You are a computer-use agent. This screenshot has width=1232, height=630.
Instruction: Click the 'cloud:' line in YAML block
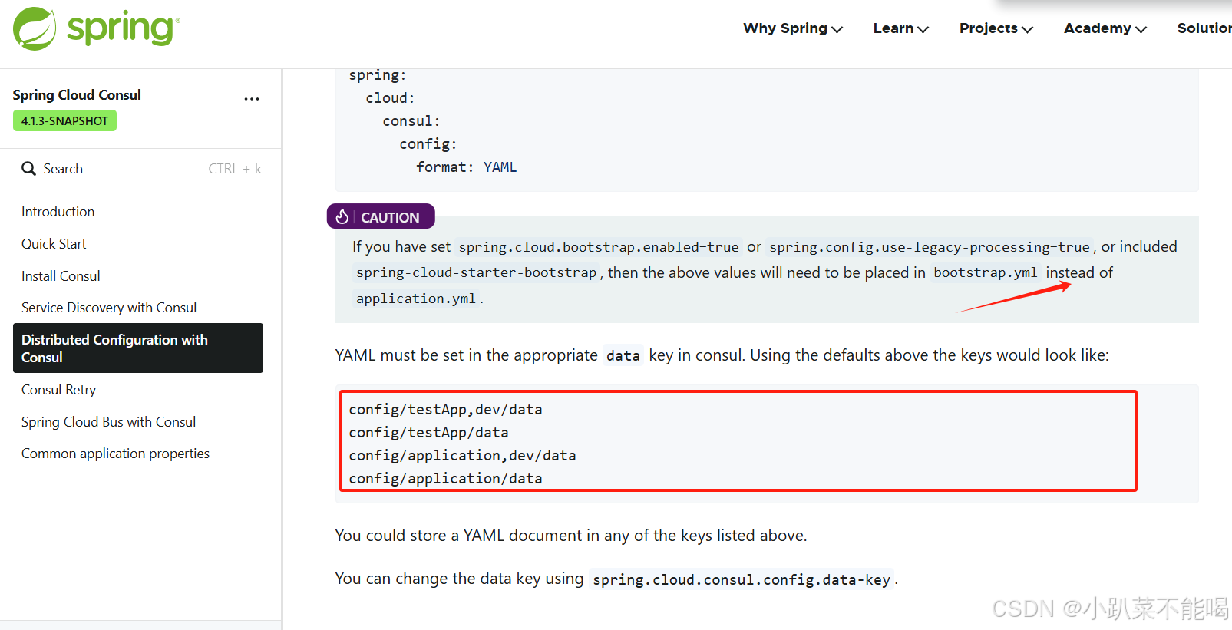(x=391, y=98)
